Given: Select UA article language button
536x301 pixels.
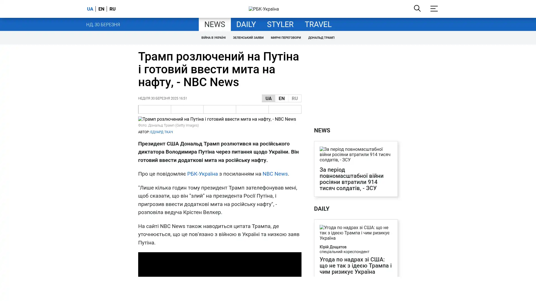Looking at the screenshot, I should (x=268, y=98).
